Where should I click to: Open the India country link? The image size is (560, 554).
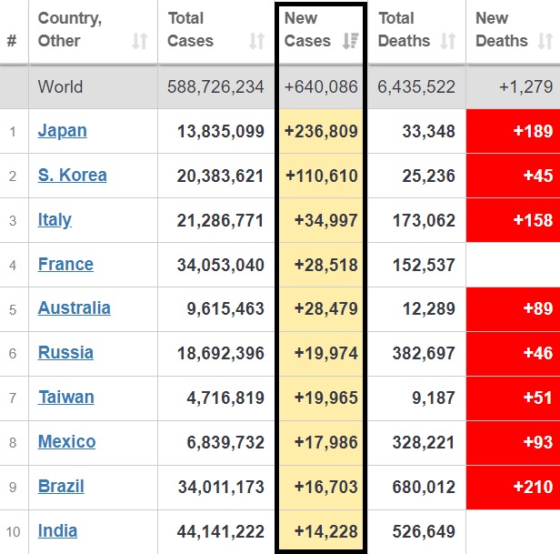click(57, 531)
